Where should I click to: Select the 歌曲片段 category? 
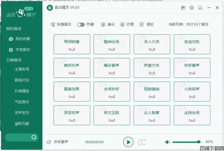pyautogui.click(x=22, y=80)
